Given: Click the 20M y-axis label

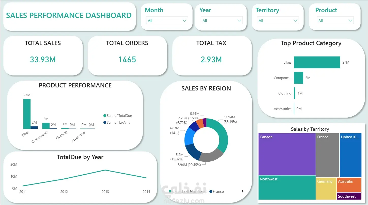Looking at the screenshot, I should [x=14, y=164].
